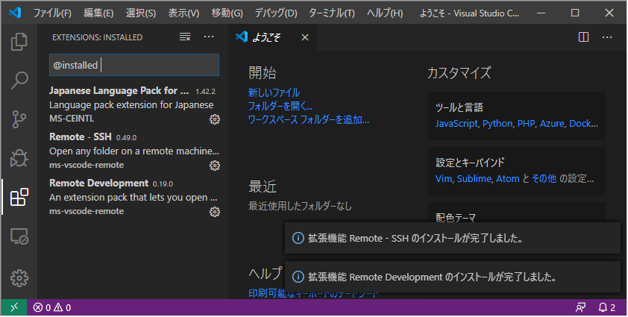Open editor more actions ellipsis
This screenshot has width=628, height=317.
(x=607, y=37)
